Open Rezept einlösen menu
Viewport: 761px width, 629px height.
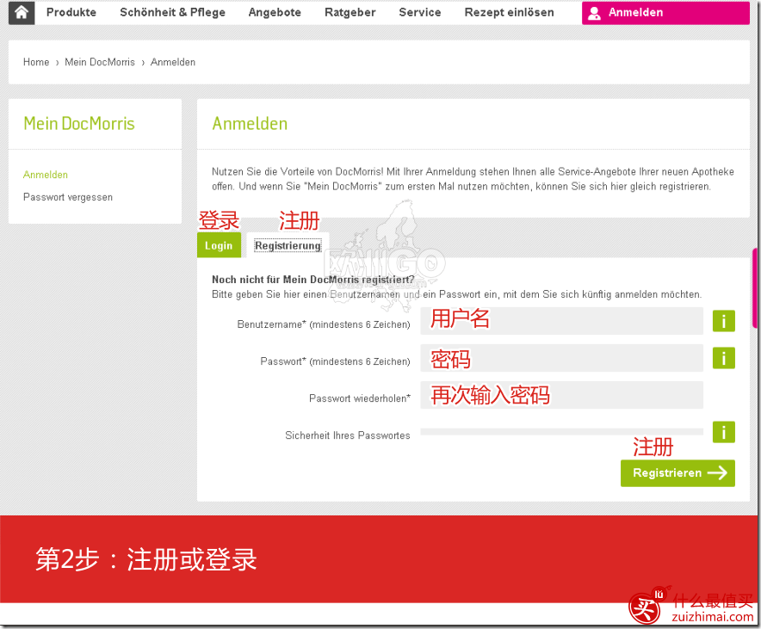(509, 12)
